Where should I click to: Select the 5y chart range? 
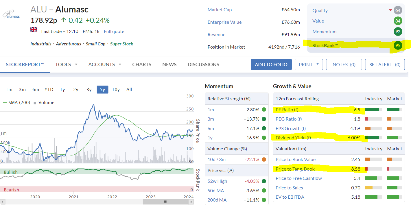pyautogui.click(x=103, y=89)
